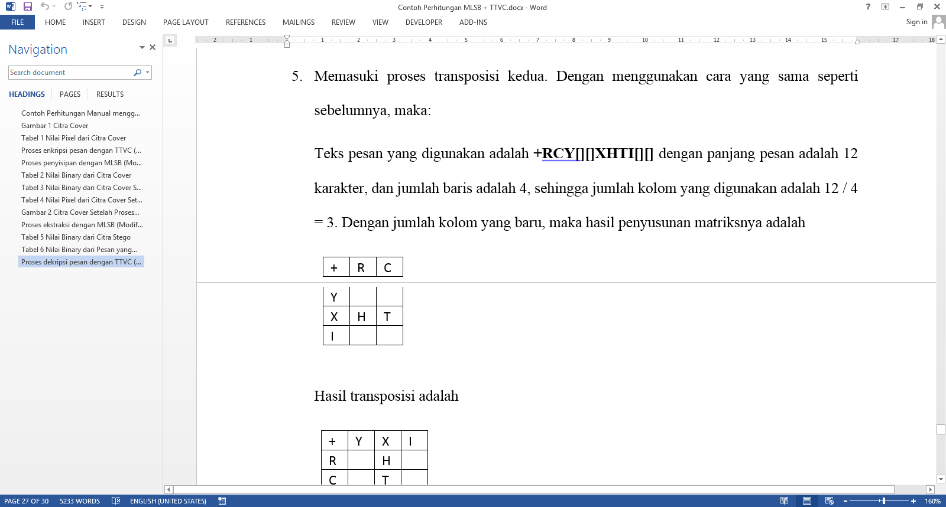This screenshot has width=946, height=507.
Task: Open the proofing errors icon in status bar
Action: (116, 501)
